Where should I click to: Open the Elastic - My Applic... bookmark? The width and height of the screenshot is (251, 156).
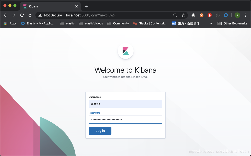click(38, 23)
